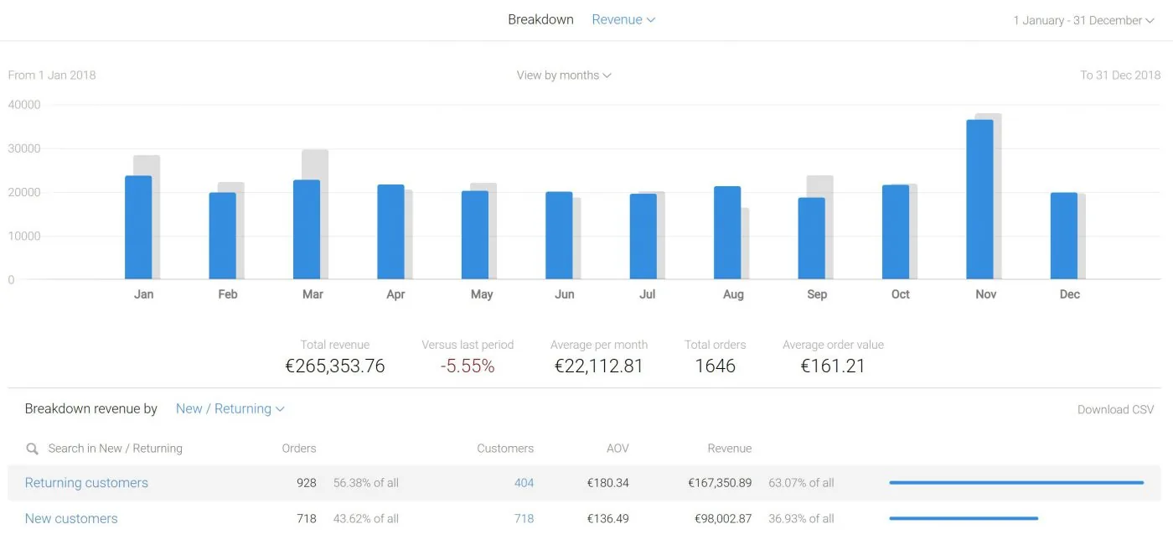The width and height of the screenshot is (1173, 545).
Task: Click the 404 returning customers count
Action: pos(524,483)
